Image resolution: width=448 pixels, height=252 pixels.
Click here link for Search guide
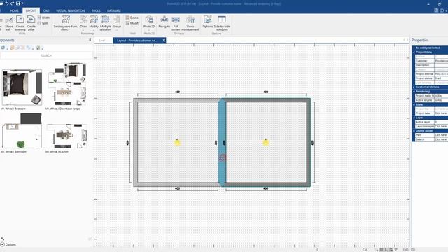point(441,139)
